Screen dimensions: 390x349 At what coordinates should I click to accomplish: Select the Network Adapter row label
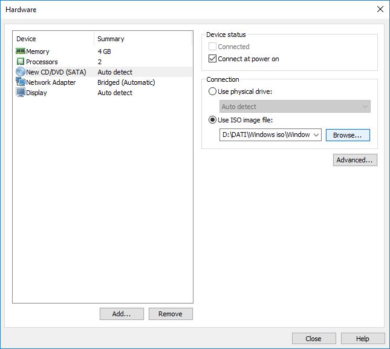point(51,82)
